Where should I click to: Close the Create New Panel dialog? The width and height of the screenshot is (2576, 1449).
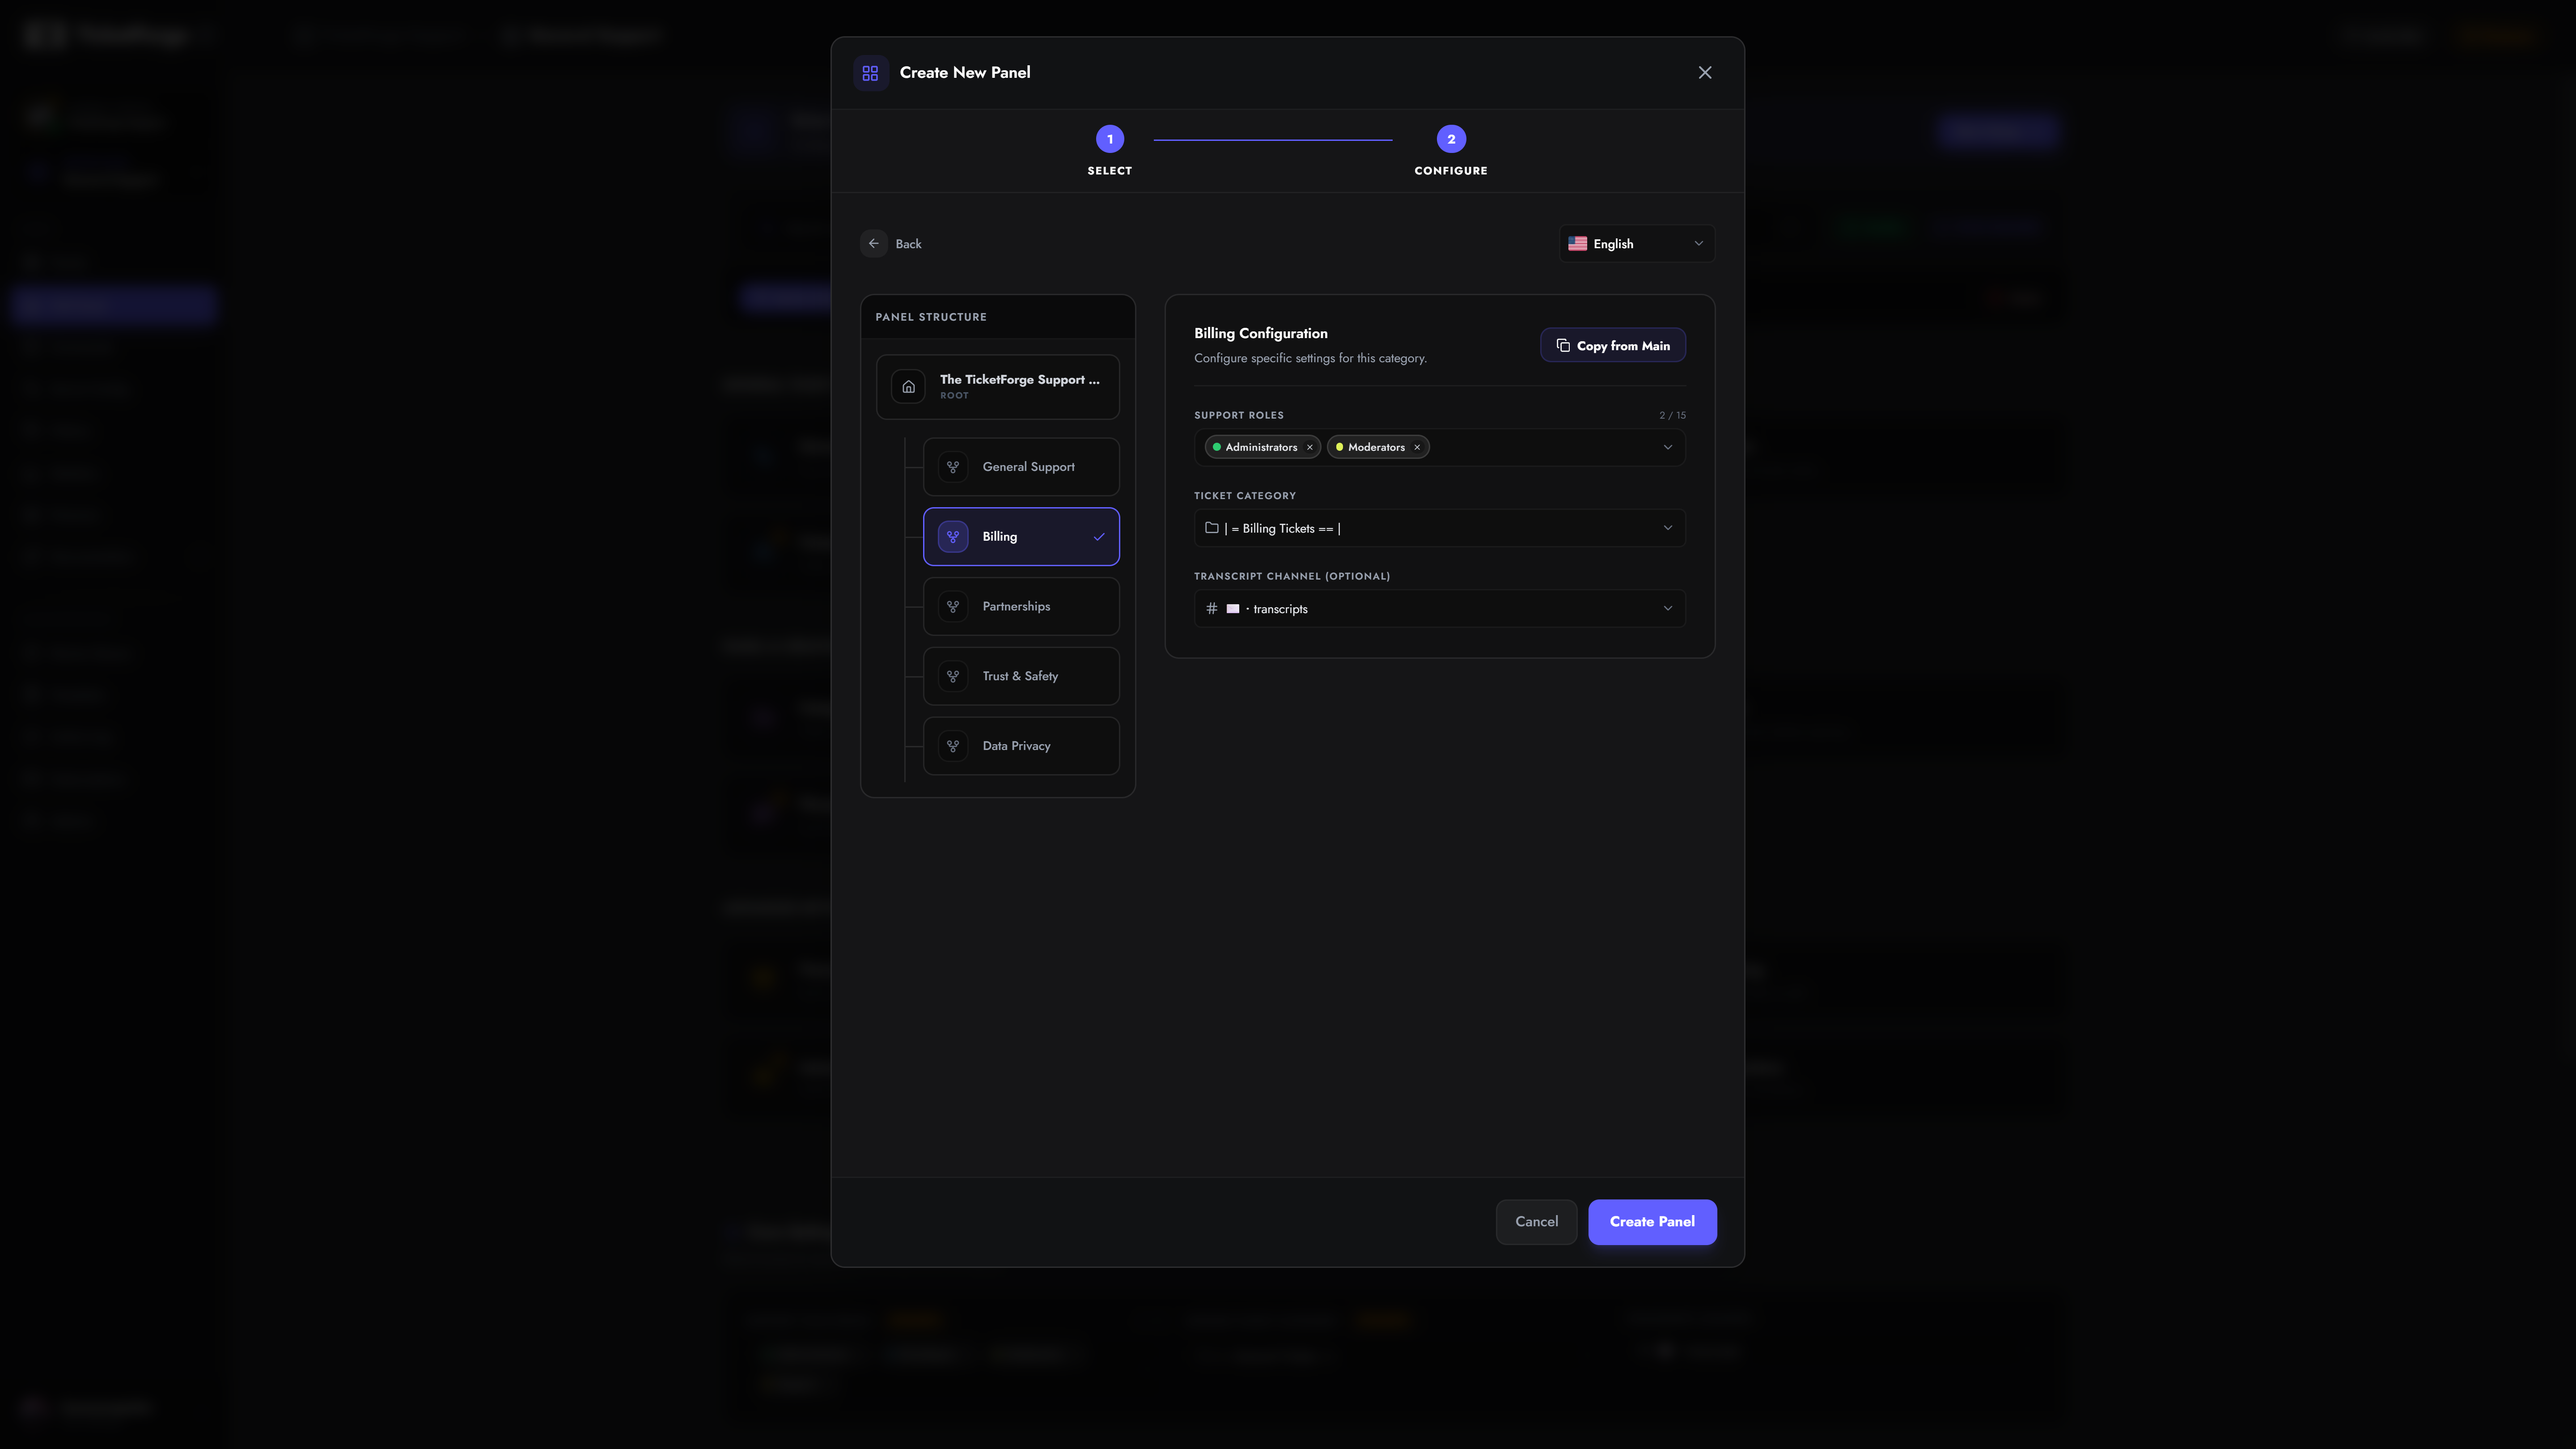(x=1705, y=72)
